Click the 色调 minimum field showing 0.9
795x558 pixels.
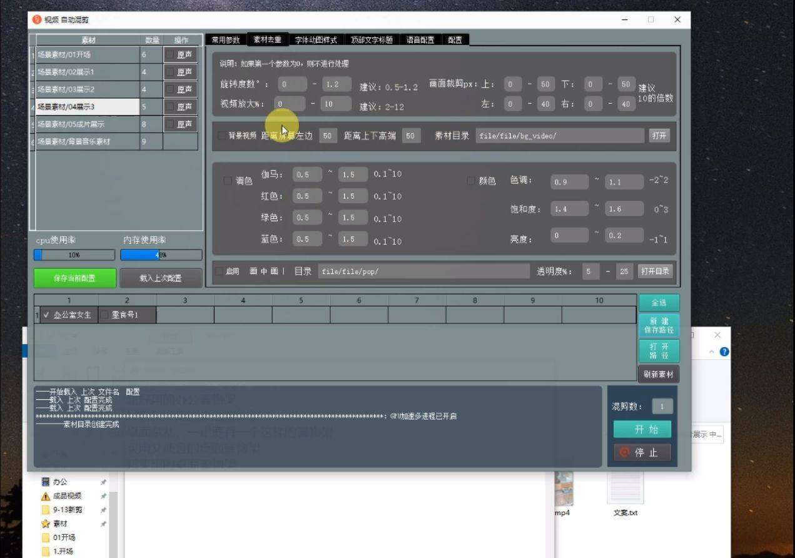pos(570,182)
